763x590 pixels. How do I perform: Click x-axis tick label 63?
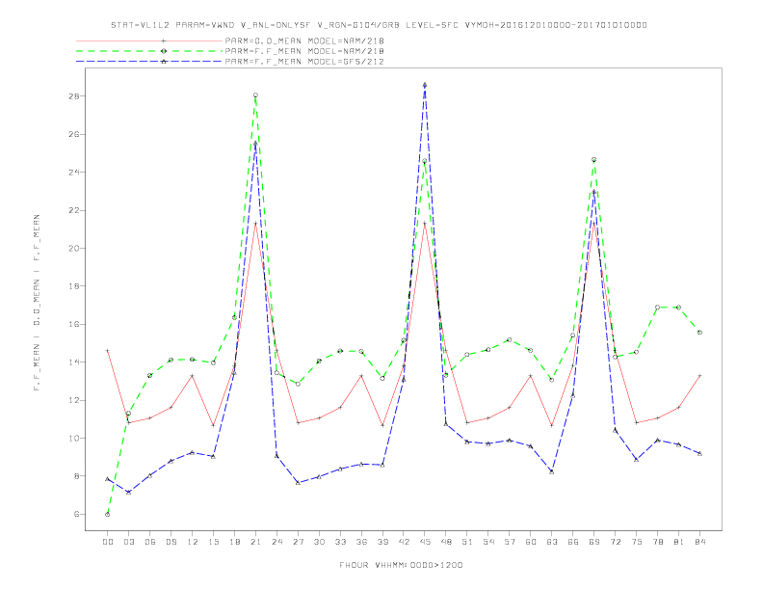pyautogui.click(x=552, y=542)
